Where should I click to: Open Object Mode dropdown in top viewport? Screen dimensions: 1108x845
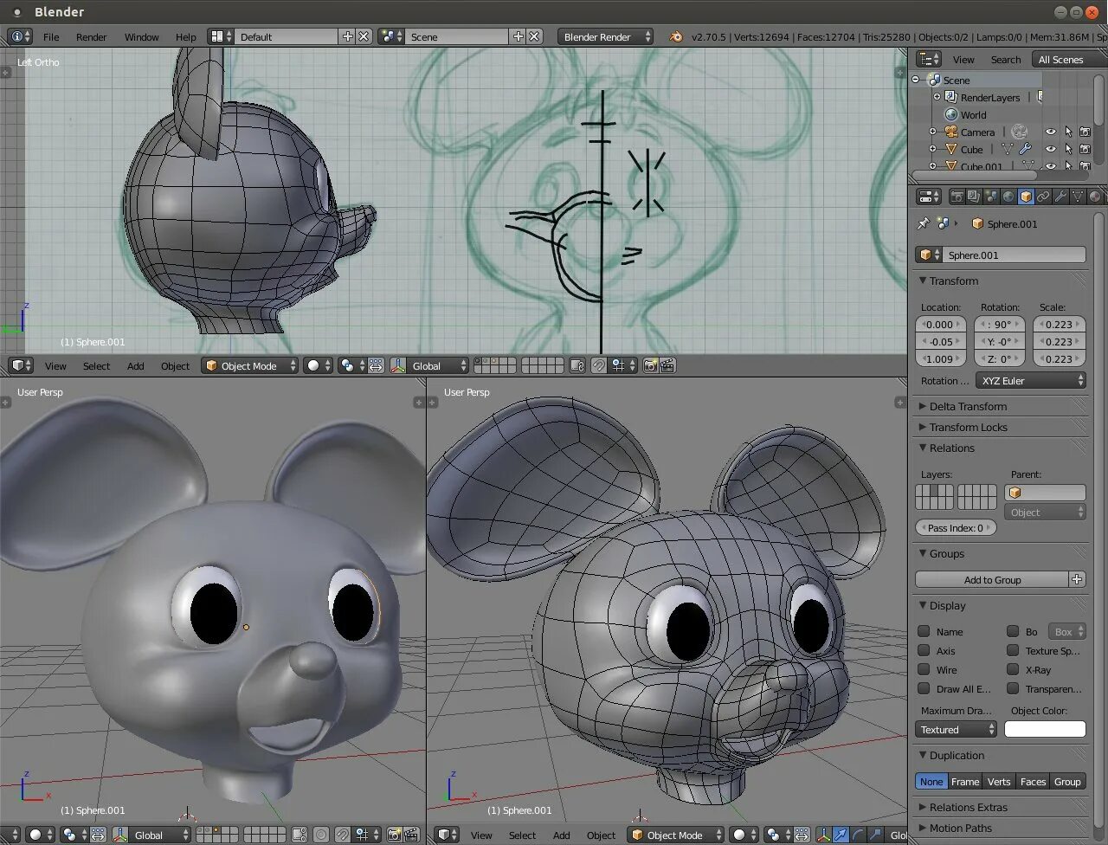(250, 365)
